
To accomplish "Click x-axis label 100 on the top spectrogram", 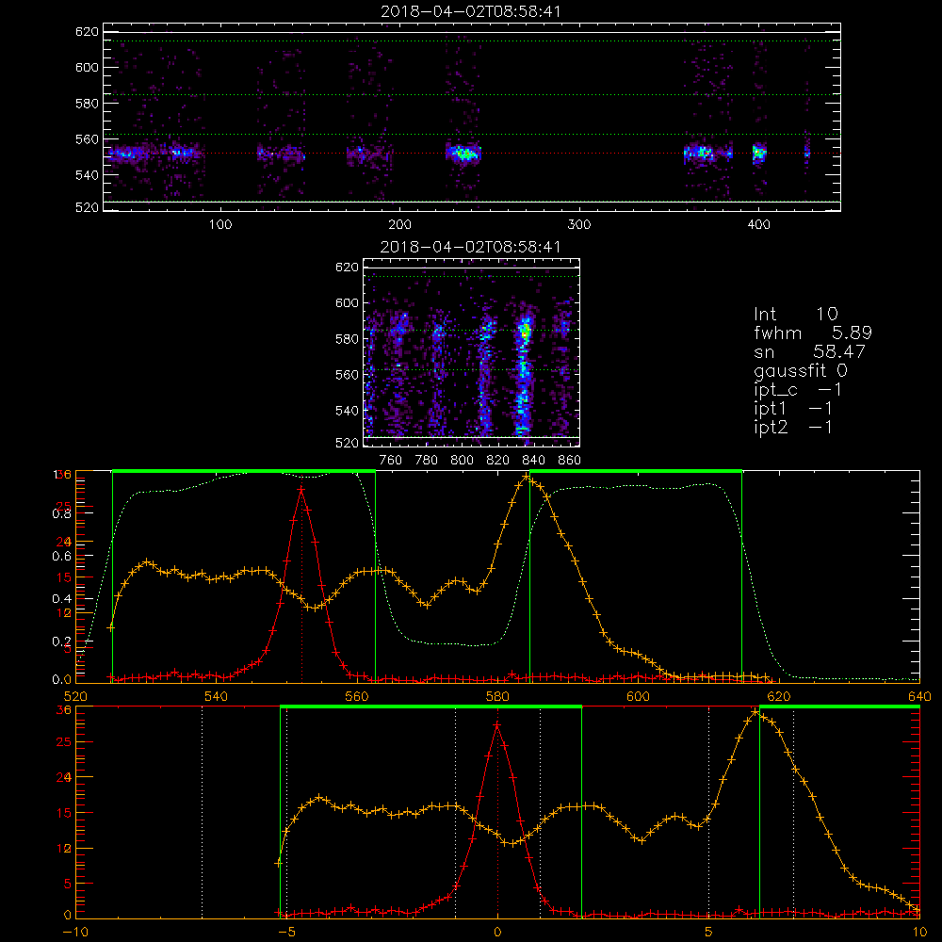I will [x=220, y=225].
